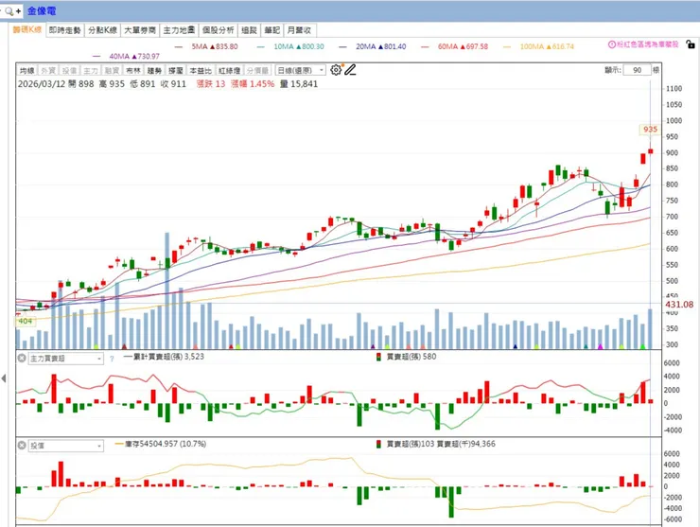Click the 404 low price label
Screen dimensions: 700x527
[26, 321]
